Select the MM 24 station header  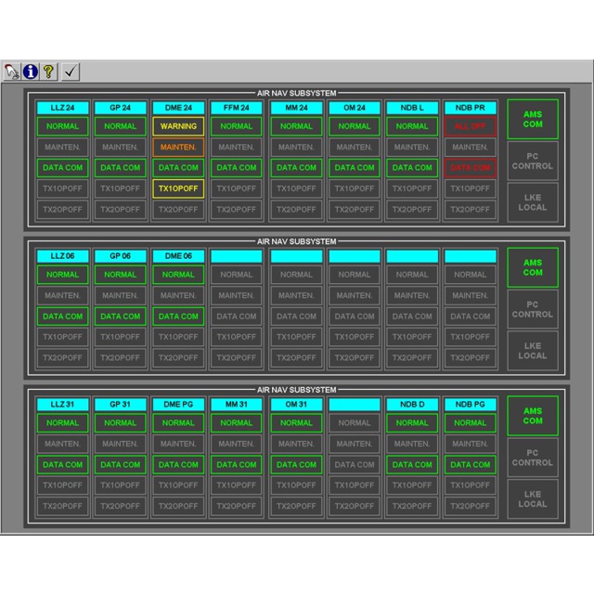(296, 108)
